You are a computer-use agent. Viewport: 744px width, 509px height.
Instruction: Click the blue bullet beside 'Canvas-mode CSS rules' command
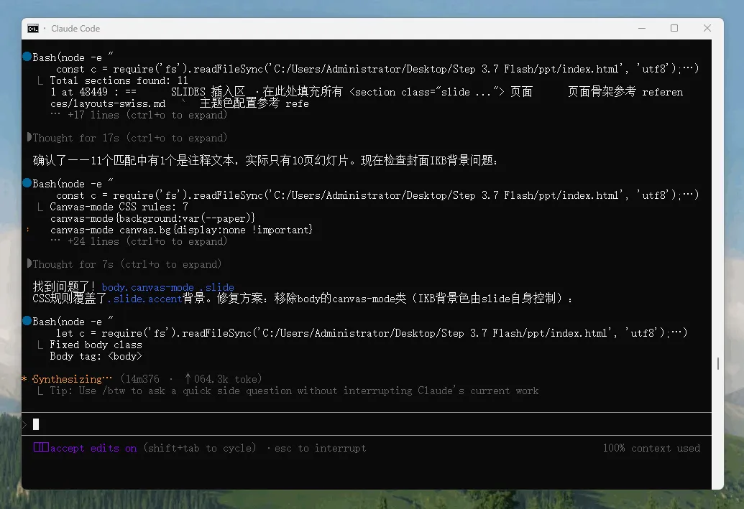click(x=27, y=183)
